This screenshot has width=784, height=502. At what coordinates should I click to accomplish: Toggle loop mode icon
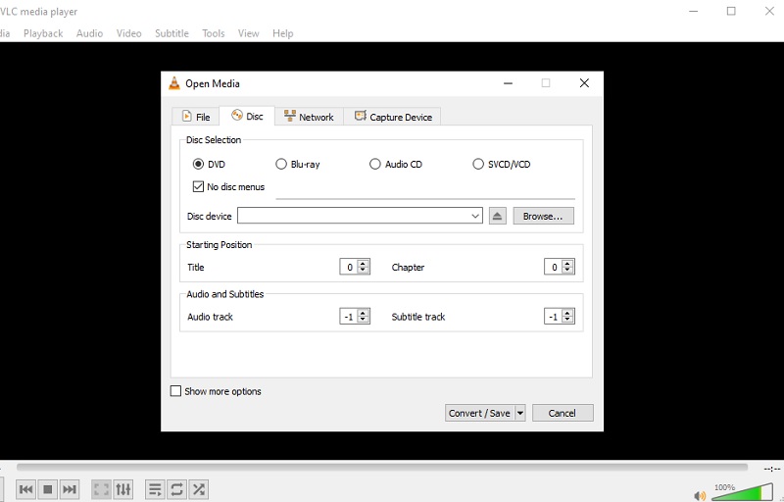(177, 489)
